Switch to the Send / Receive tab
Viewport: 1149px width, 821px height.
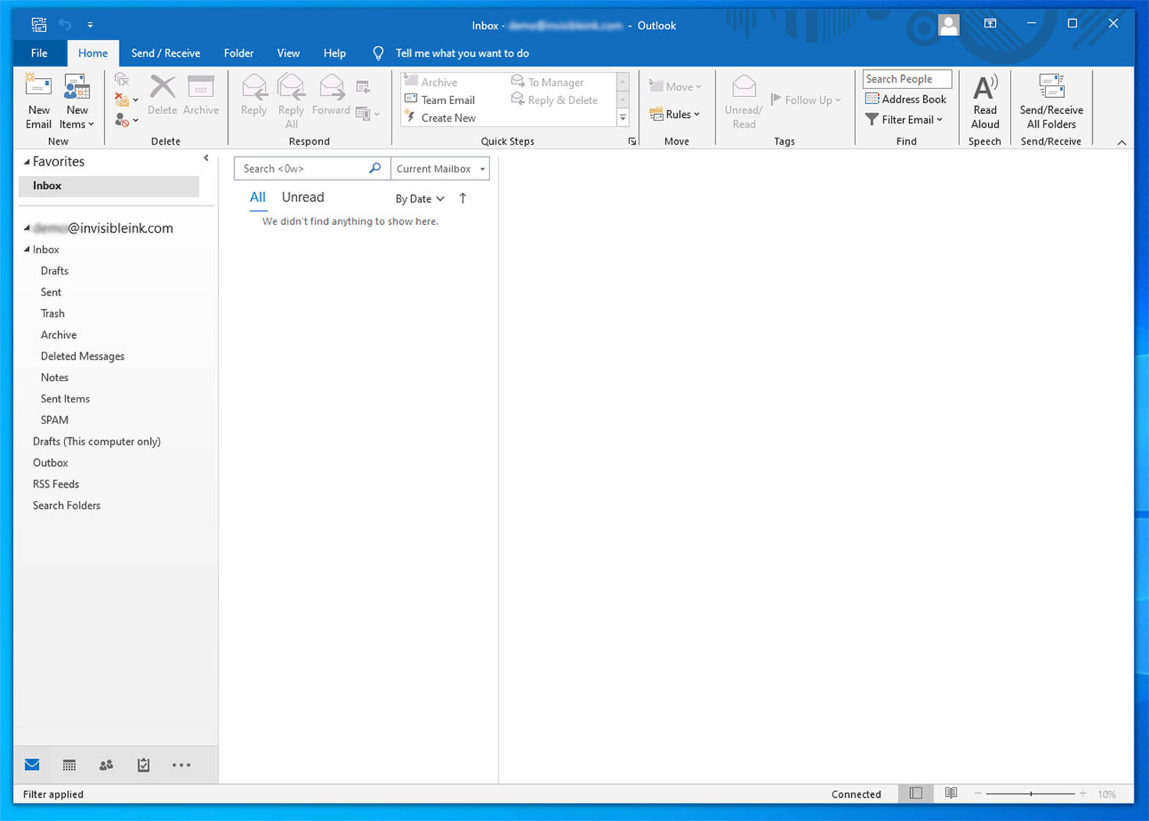point(166,53)
